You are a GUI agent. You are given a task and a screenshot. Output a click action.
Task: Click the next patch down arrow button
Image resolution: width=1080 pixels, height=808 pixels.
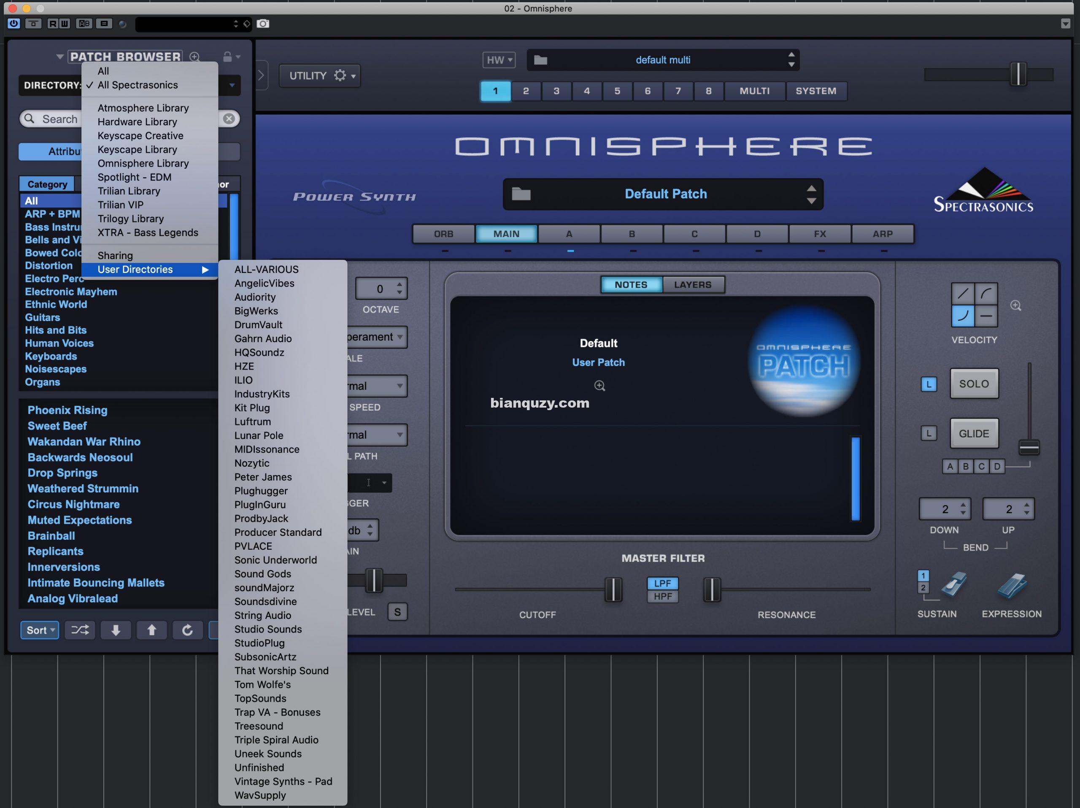point(116,630)
